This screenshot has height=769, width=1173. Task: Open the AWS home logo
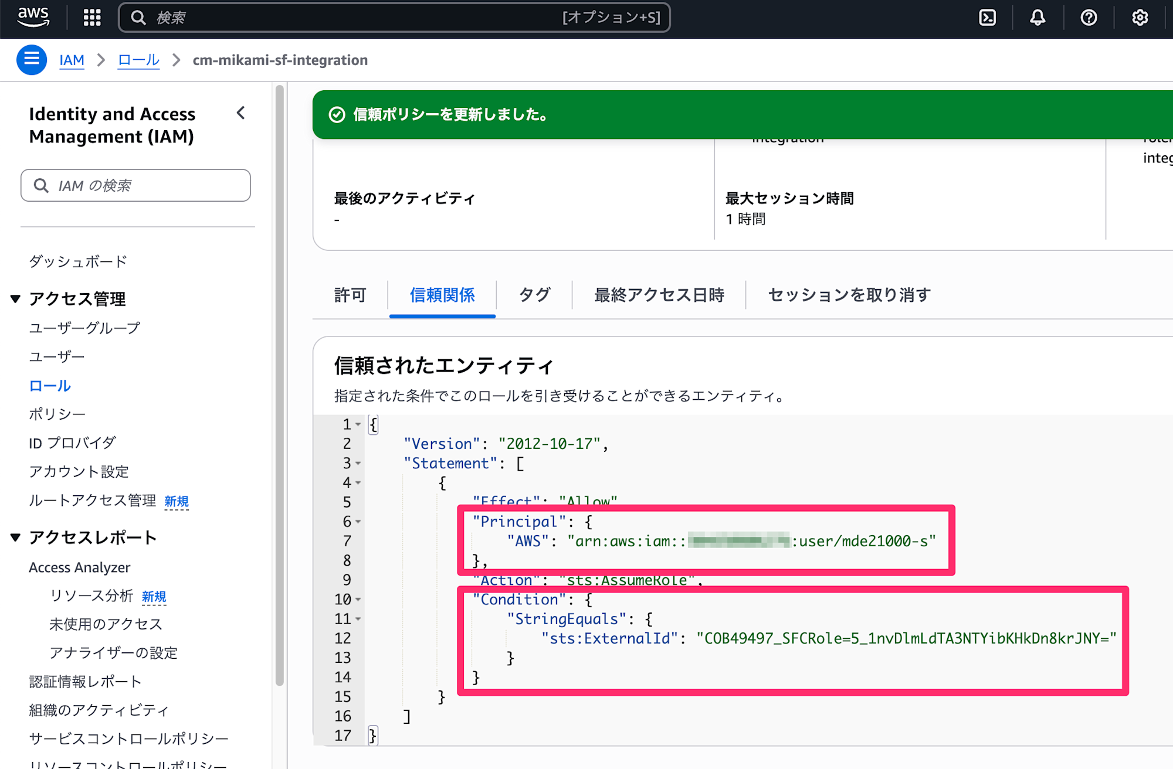click(33, 18)
